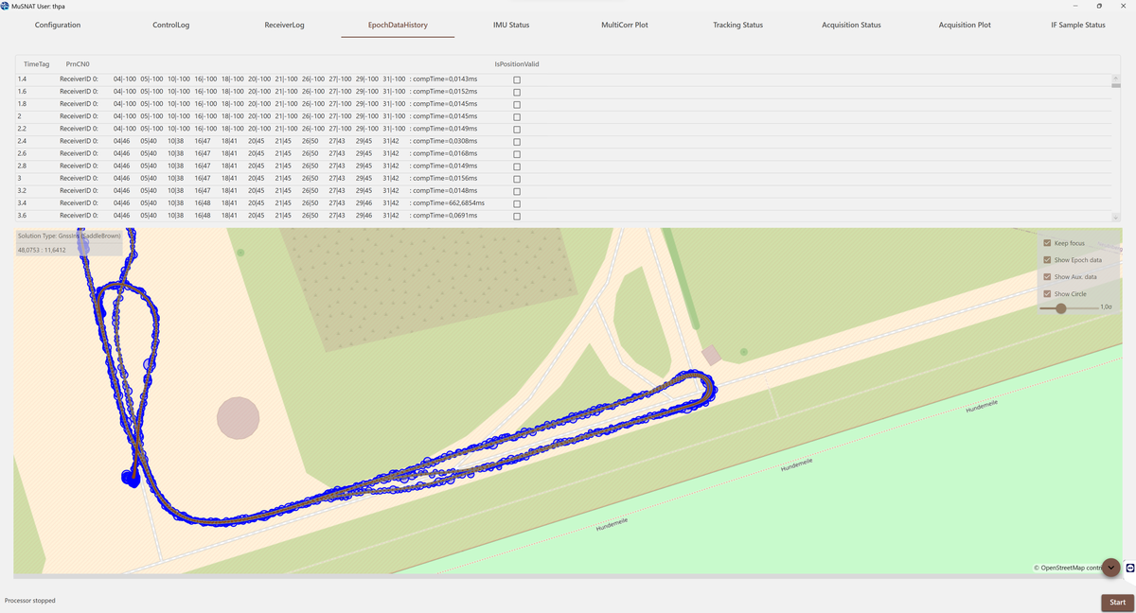The height and width of the screenshot is (613, 1136).
Task: Open the Tracking Status tab
Action: (737, 25)
